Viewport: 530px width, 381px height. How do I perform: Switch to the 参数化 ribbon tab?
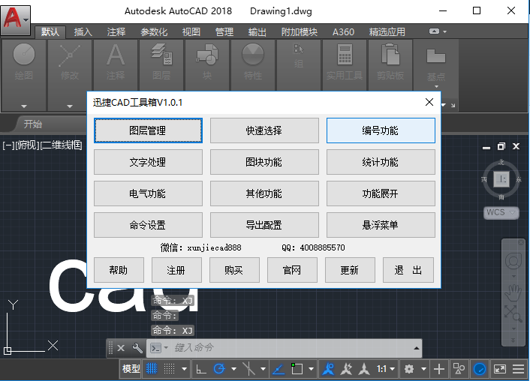pos(154,32)
